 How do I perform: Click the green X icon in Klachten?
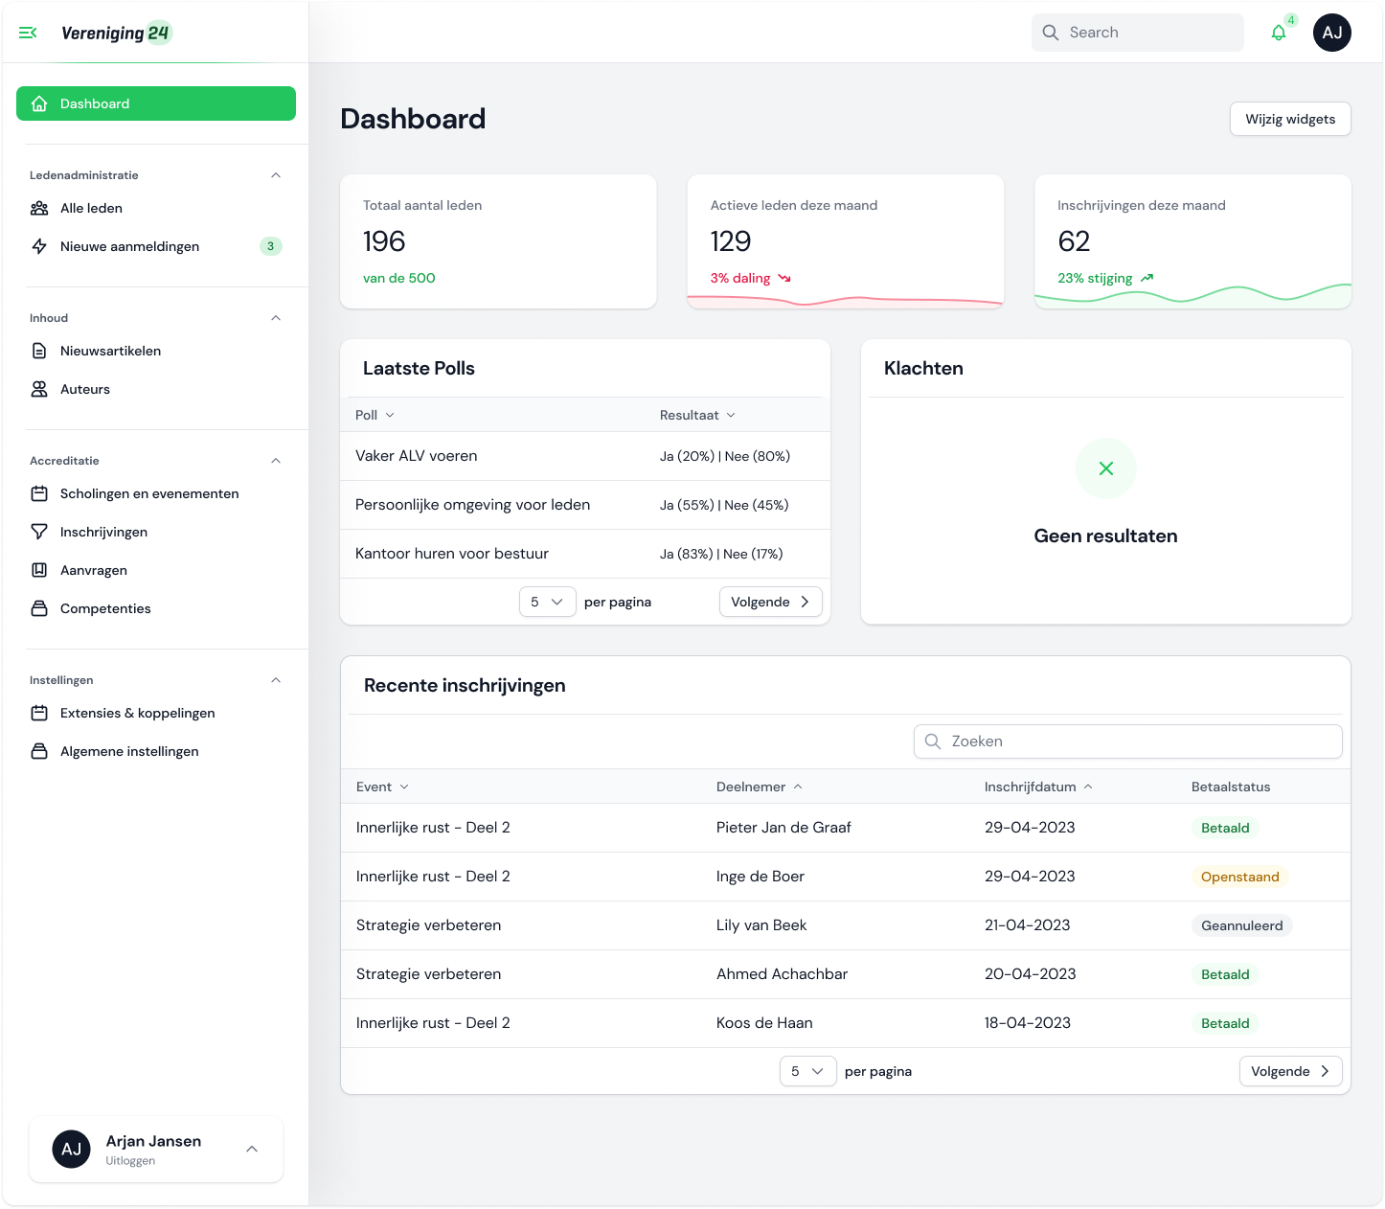click(1105, 468)
